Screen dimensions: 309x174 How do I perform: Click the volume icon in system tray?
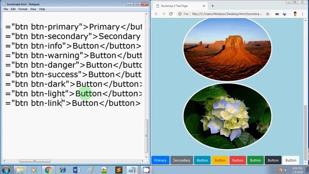tap(285, 170)
